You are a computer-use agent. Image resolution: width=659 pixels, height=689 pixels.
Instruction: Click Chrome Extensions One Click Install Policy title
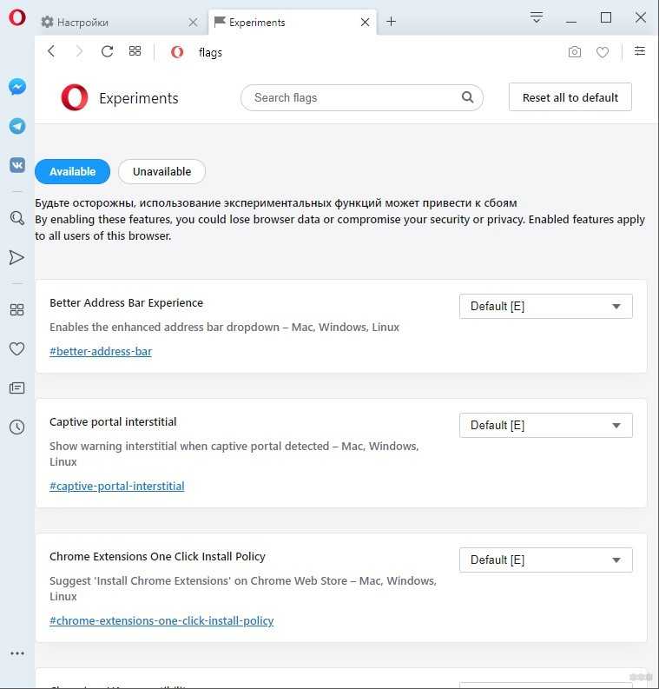(x=157, y=556)
